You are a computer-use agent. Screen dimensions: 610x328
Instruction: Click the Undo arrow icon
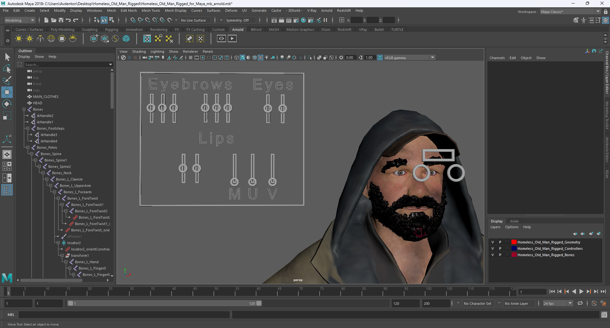click(68, 20)
